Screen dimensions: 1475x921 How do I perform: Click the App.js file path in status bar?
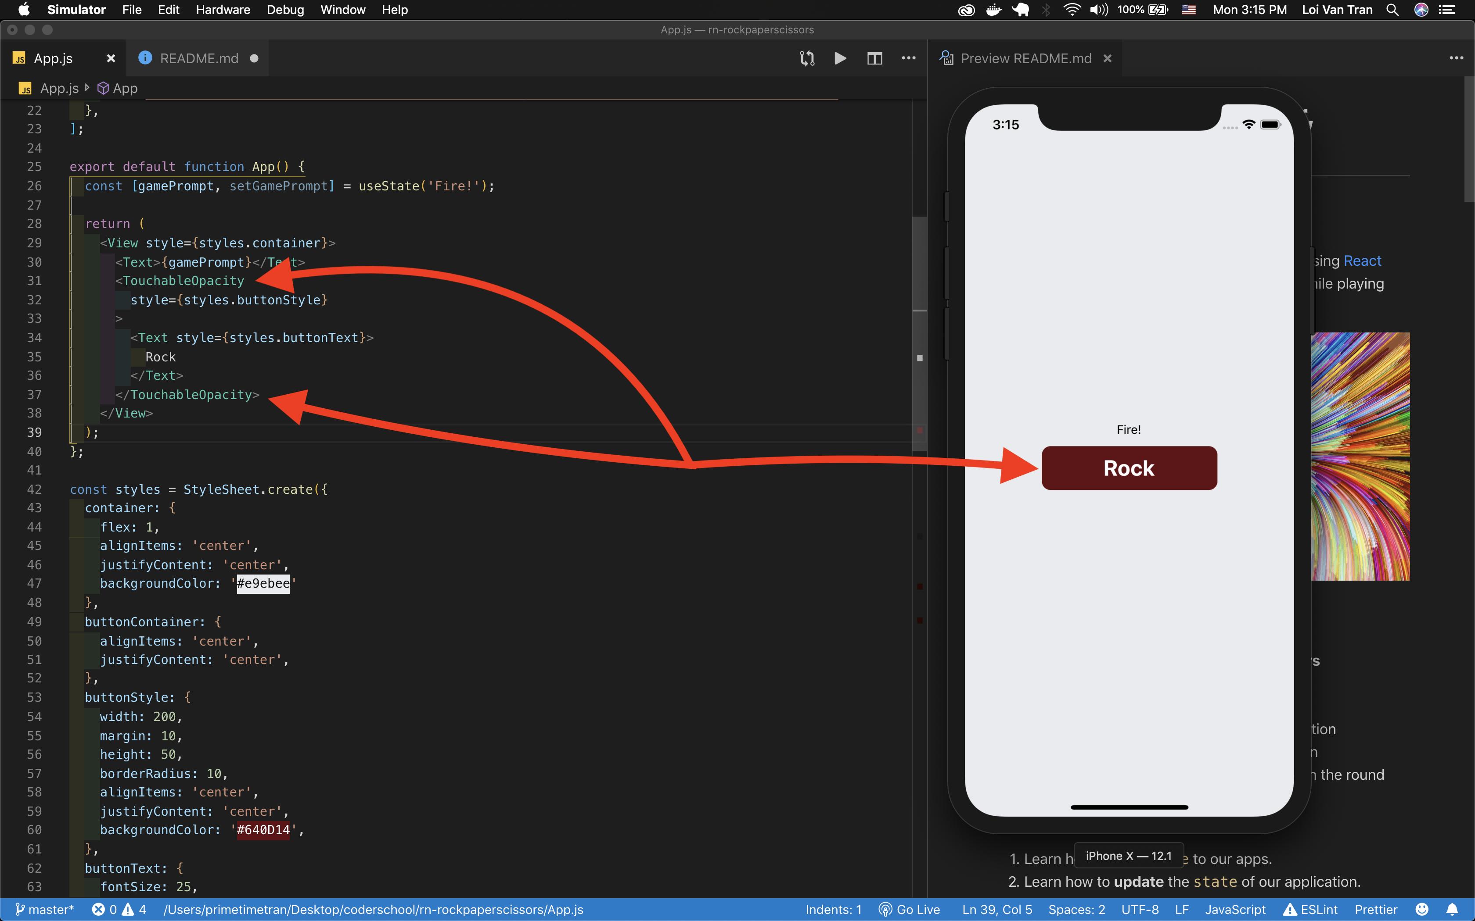373,910
